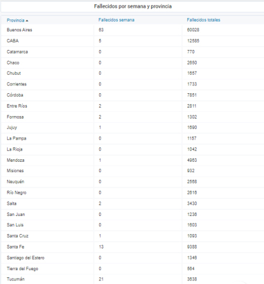The width and height of the screenshot is (264, 284).
Task: Click the Provincia ascending sort arrow
Action: pos(27,20)
